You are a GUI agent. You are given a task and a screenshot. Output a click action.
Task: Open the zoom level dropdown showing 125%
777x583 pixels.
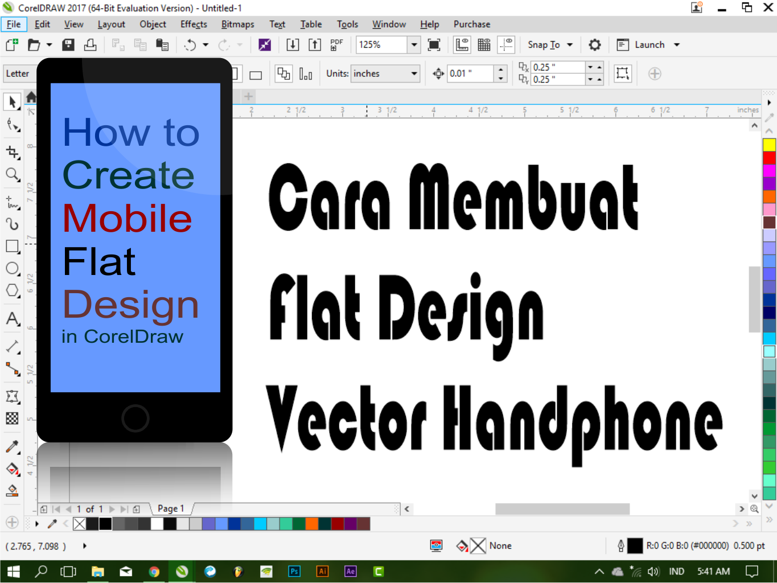[x=414, y=44]
